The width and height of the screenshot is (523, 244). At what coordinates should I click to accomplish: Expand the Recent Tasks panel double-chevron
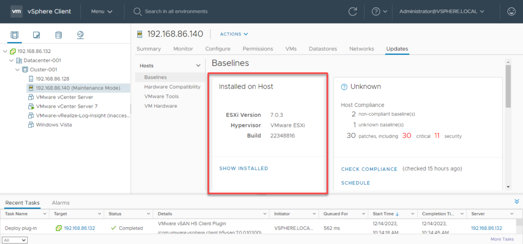516,202
